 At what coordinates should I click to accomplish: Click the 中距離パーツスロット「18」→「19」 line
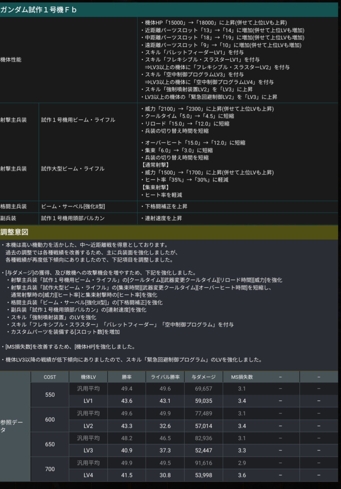(223, 38)
